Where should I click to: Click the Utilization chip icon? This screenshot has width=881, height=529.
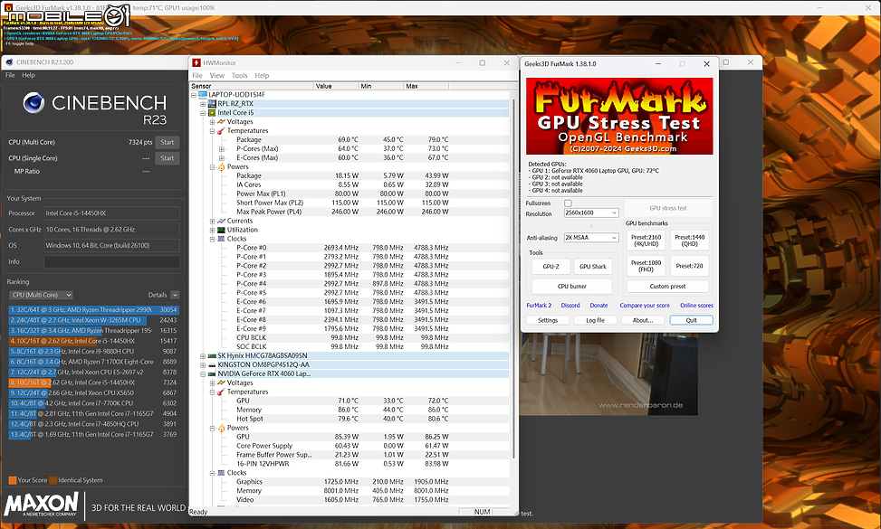221,230
